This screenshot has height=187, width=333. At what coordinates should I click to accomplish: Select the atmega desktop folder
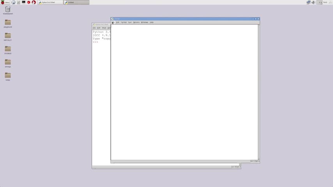click(x=8, y=63)
